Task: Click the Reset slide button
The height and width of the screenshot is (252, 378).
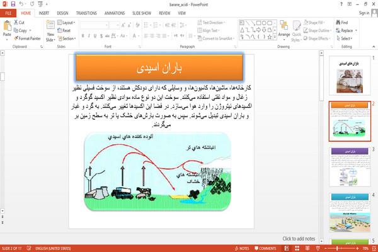Action: 64,31
